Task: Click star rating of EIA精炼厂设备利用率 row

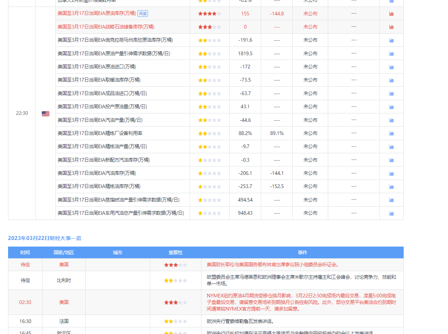Action: (x=210, y=134)
